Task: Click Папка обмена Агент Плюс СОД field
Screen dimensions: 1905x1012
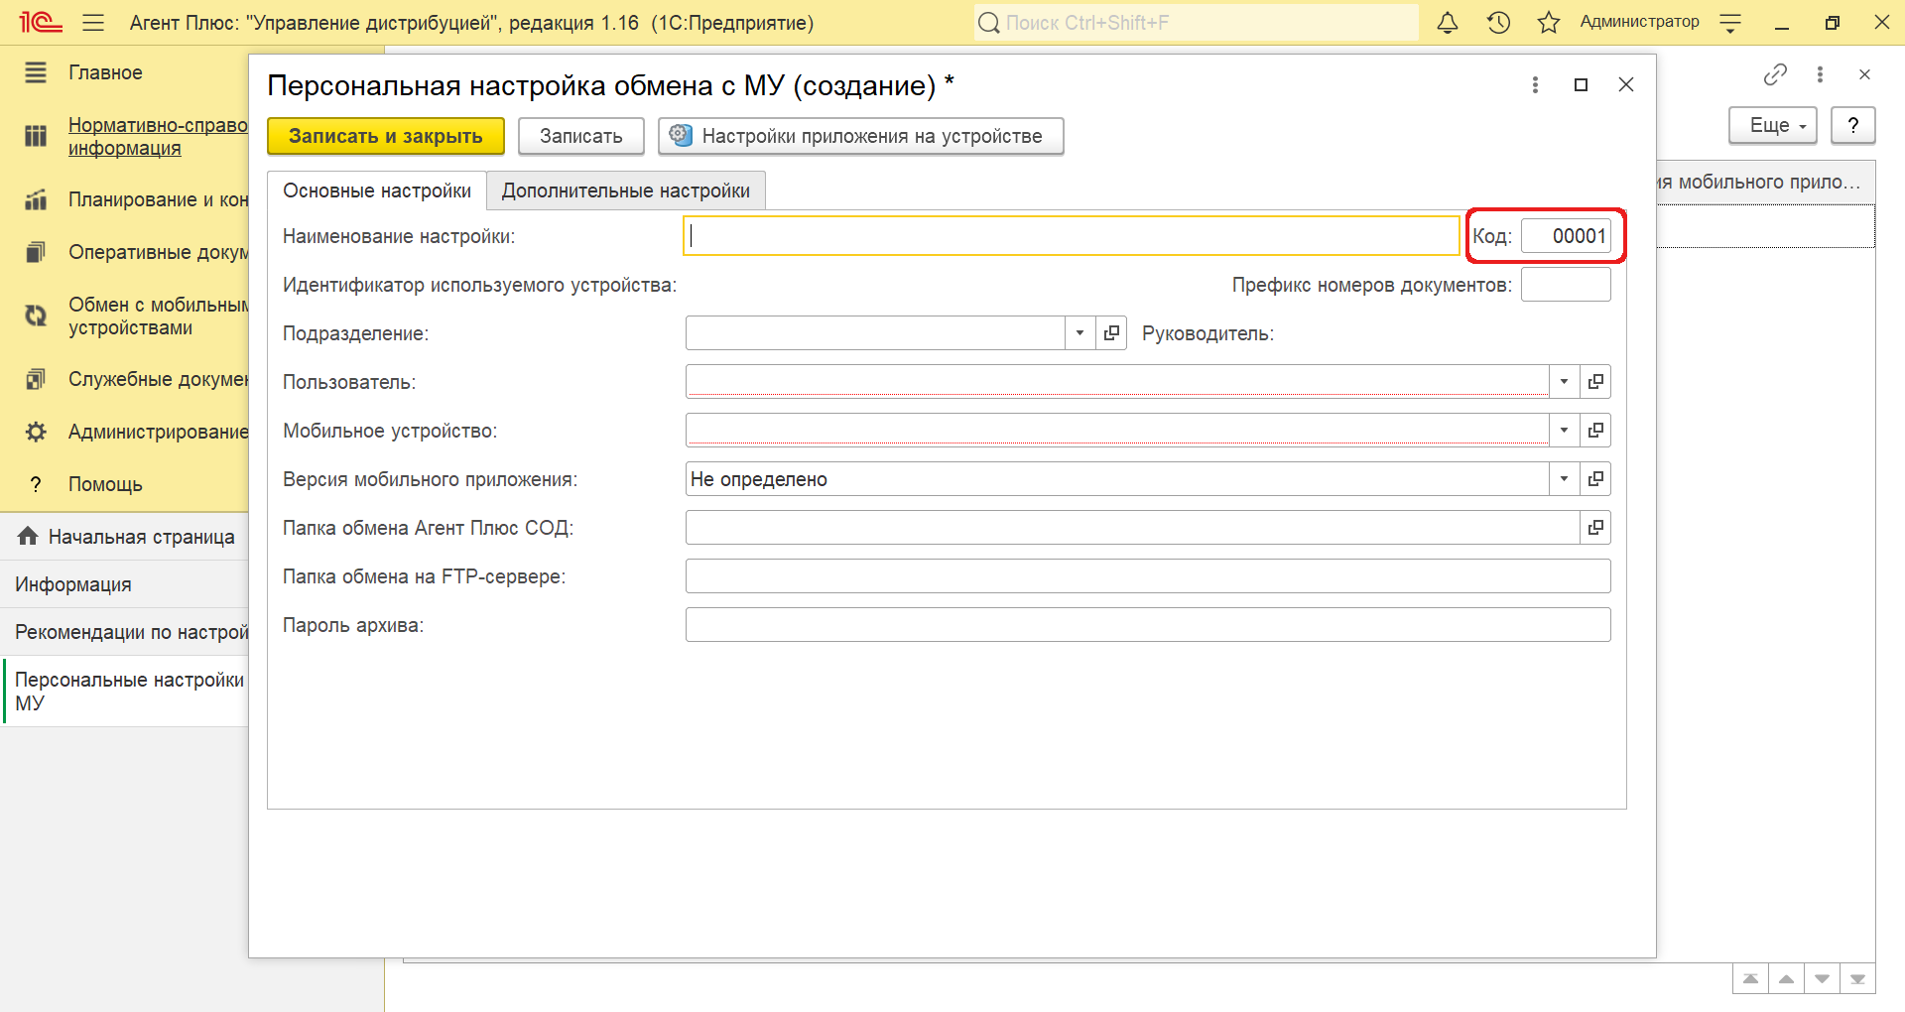Action: coord(1132,528)
